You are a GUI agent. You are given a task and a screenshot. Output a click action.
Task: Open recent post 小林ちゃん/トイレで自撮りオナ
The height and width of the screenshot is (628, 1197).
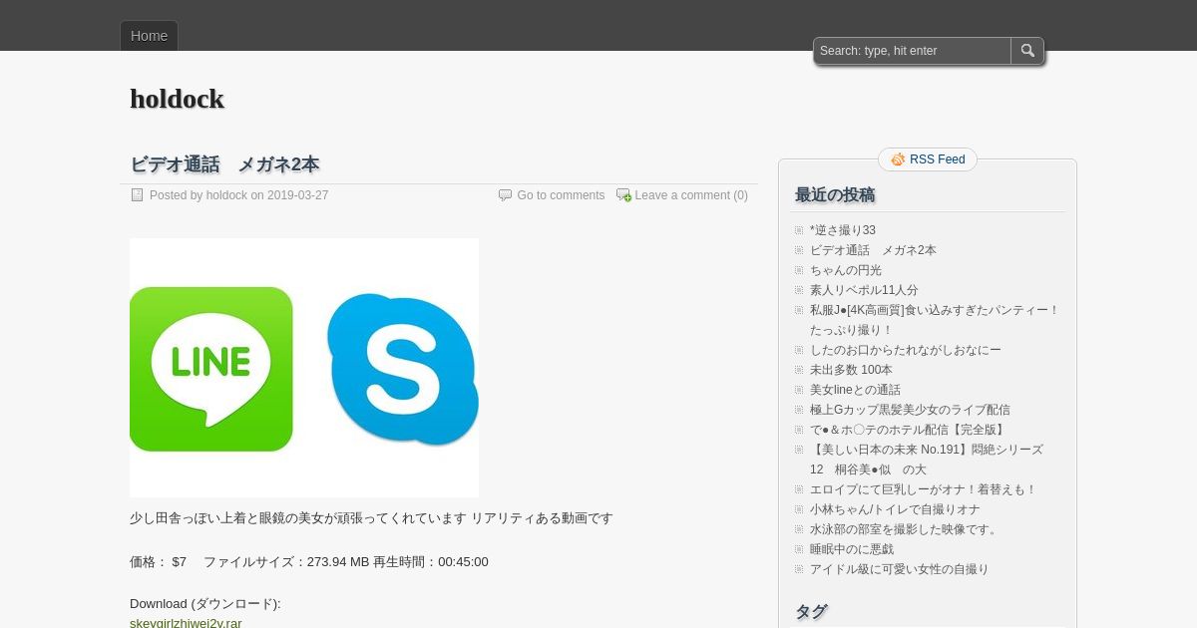click(x=895, y=509)
